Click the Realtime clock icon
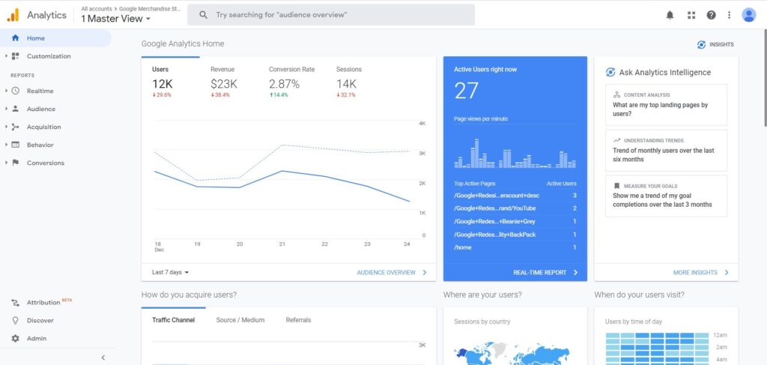 click(15, 91)
